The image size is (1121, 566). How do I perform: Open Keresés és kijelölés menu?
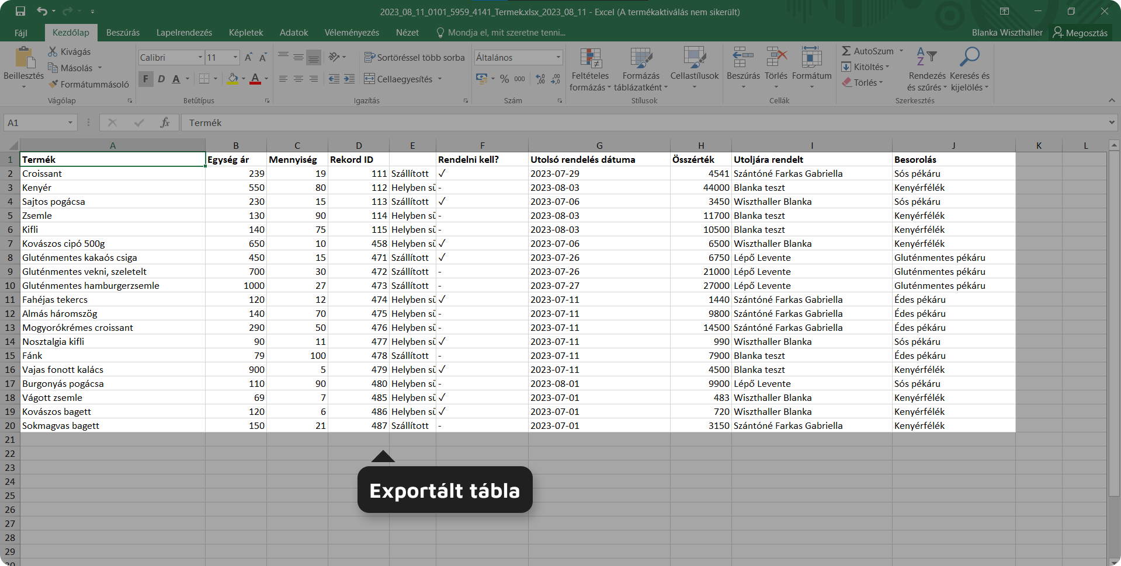pyautogui.click(x=970, y=70)
